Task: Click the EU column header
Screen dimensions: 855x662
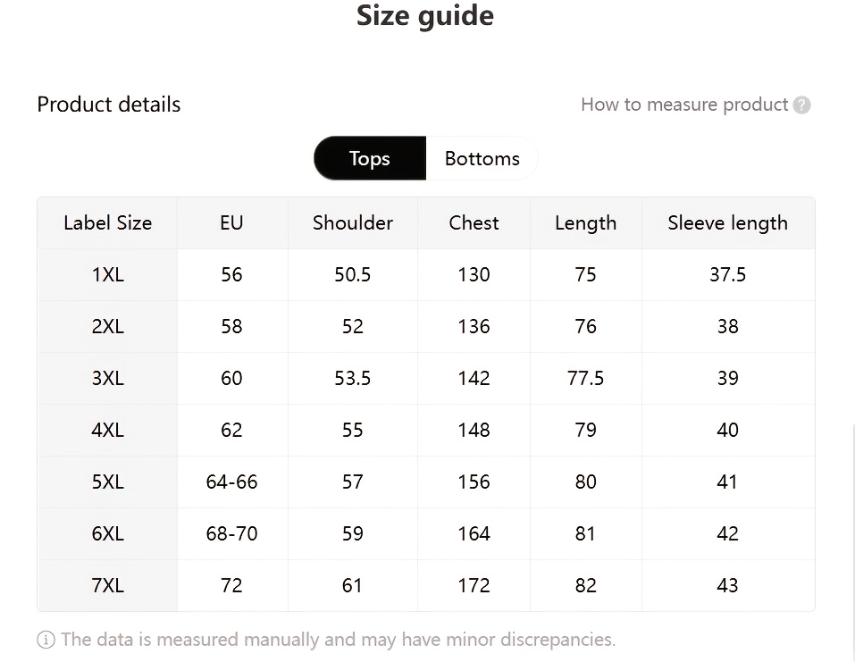Action: point(231,223)
